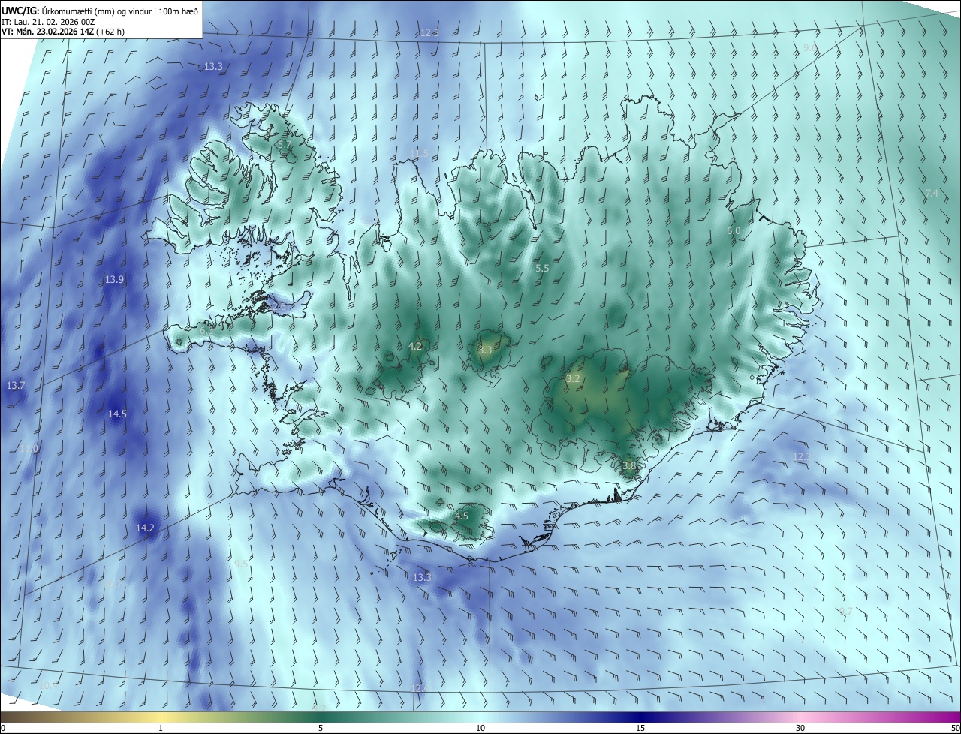Click the 3.2 value label
Viewport: 961px width, 734px height.
click(x=573, y=378)
